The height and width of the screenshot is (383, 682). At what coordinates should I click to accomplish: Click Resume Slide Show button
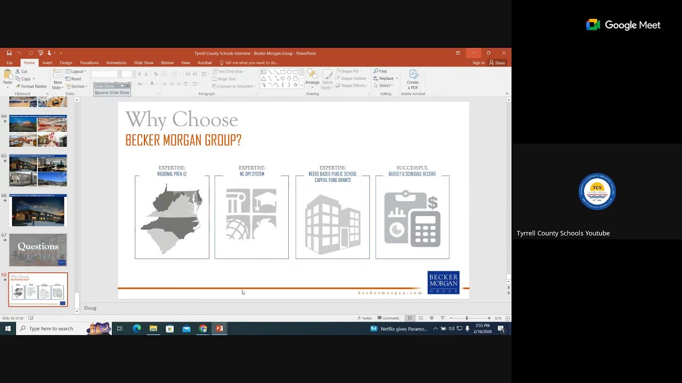tap(112, 93)
